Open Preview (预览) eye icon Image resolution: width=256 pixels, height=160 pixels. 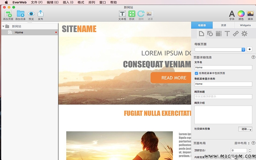point(31,14)
